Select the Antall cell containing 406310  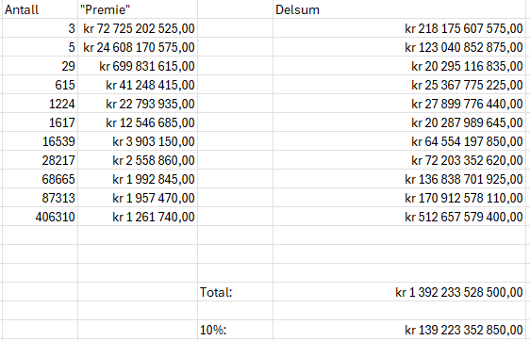(40, 217)
